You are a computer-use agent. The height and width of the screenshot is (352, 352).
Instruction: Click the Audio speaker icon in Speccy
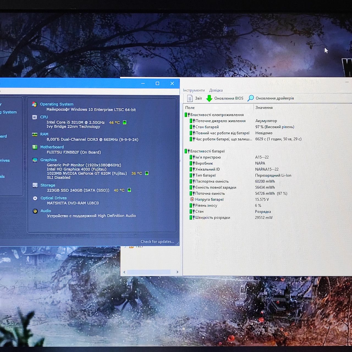point(35,211)
